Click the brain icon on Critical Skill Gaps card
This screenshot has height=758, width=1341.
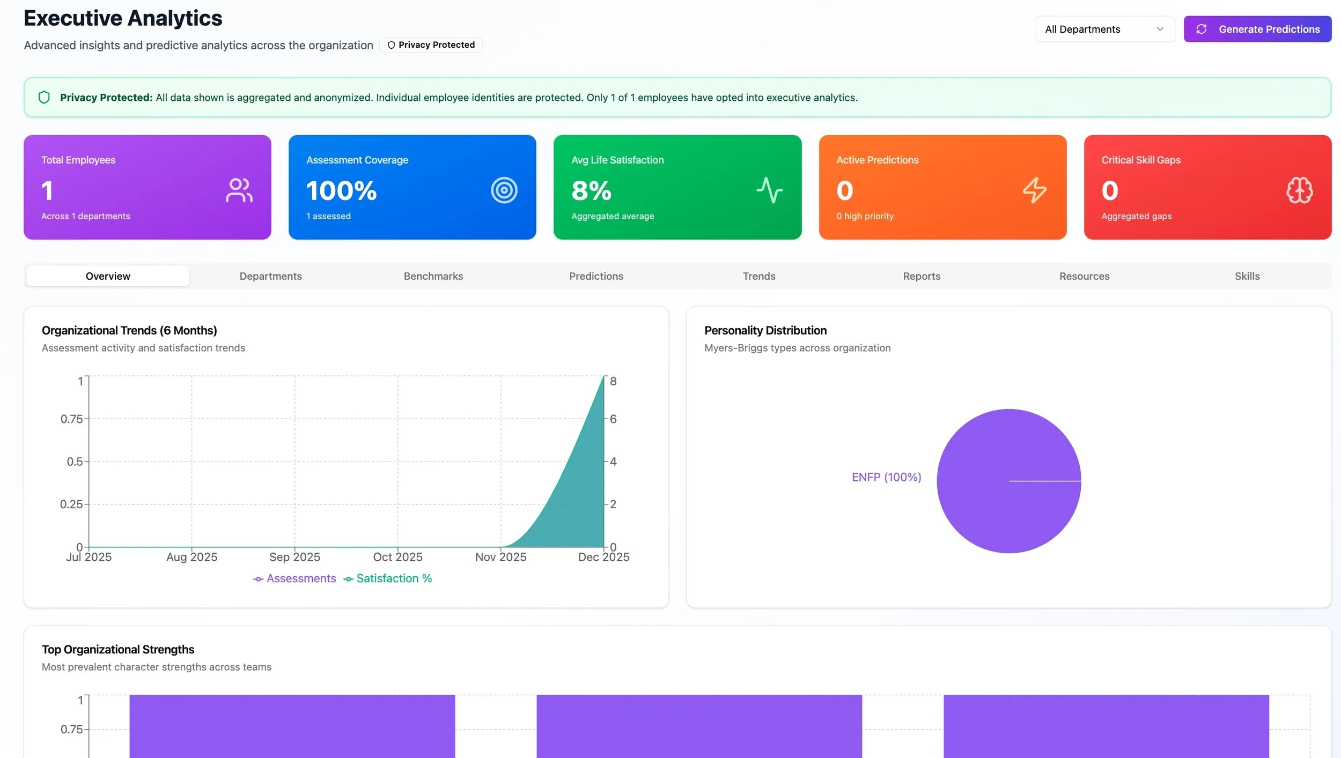(x=1299, y=190)
